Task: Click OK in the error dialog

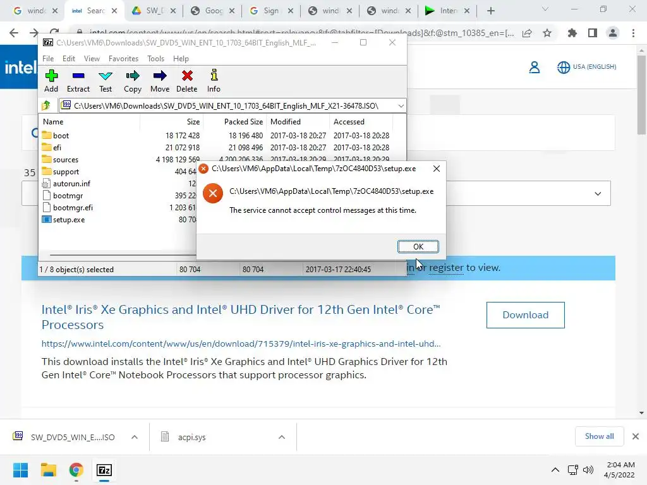Action: (x=418, y=247)
